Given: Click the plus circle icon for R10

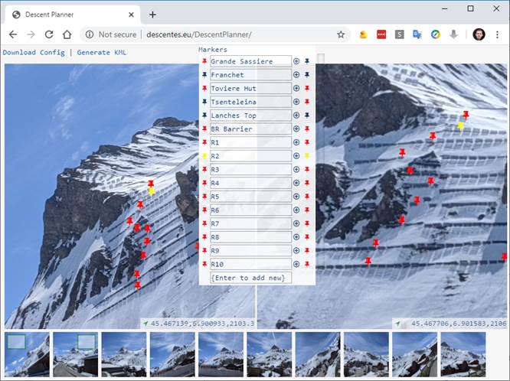Looking at the screenshot, I should [x=296, y=264].
